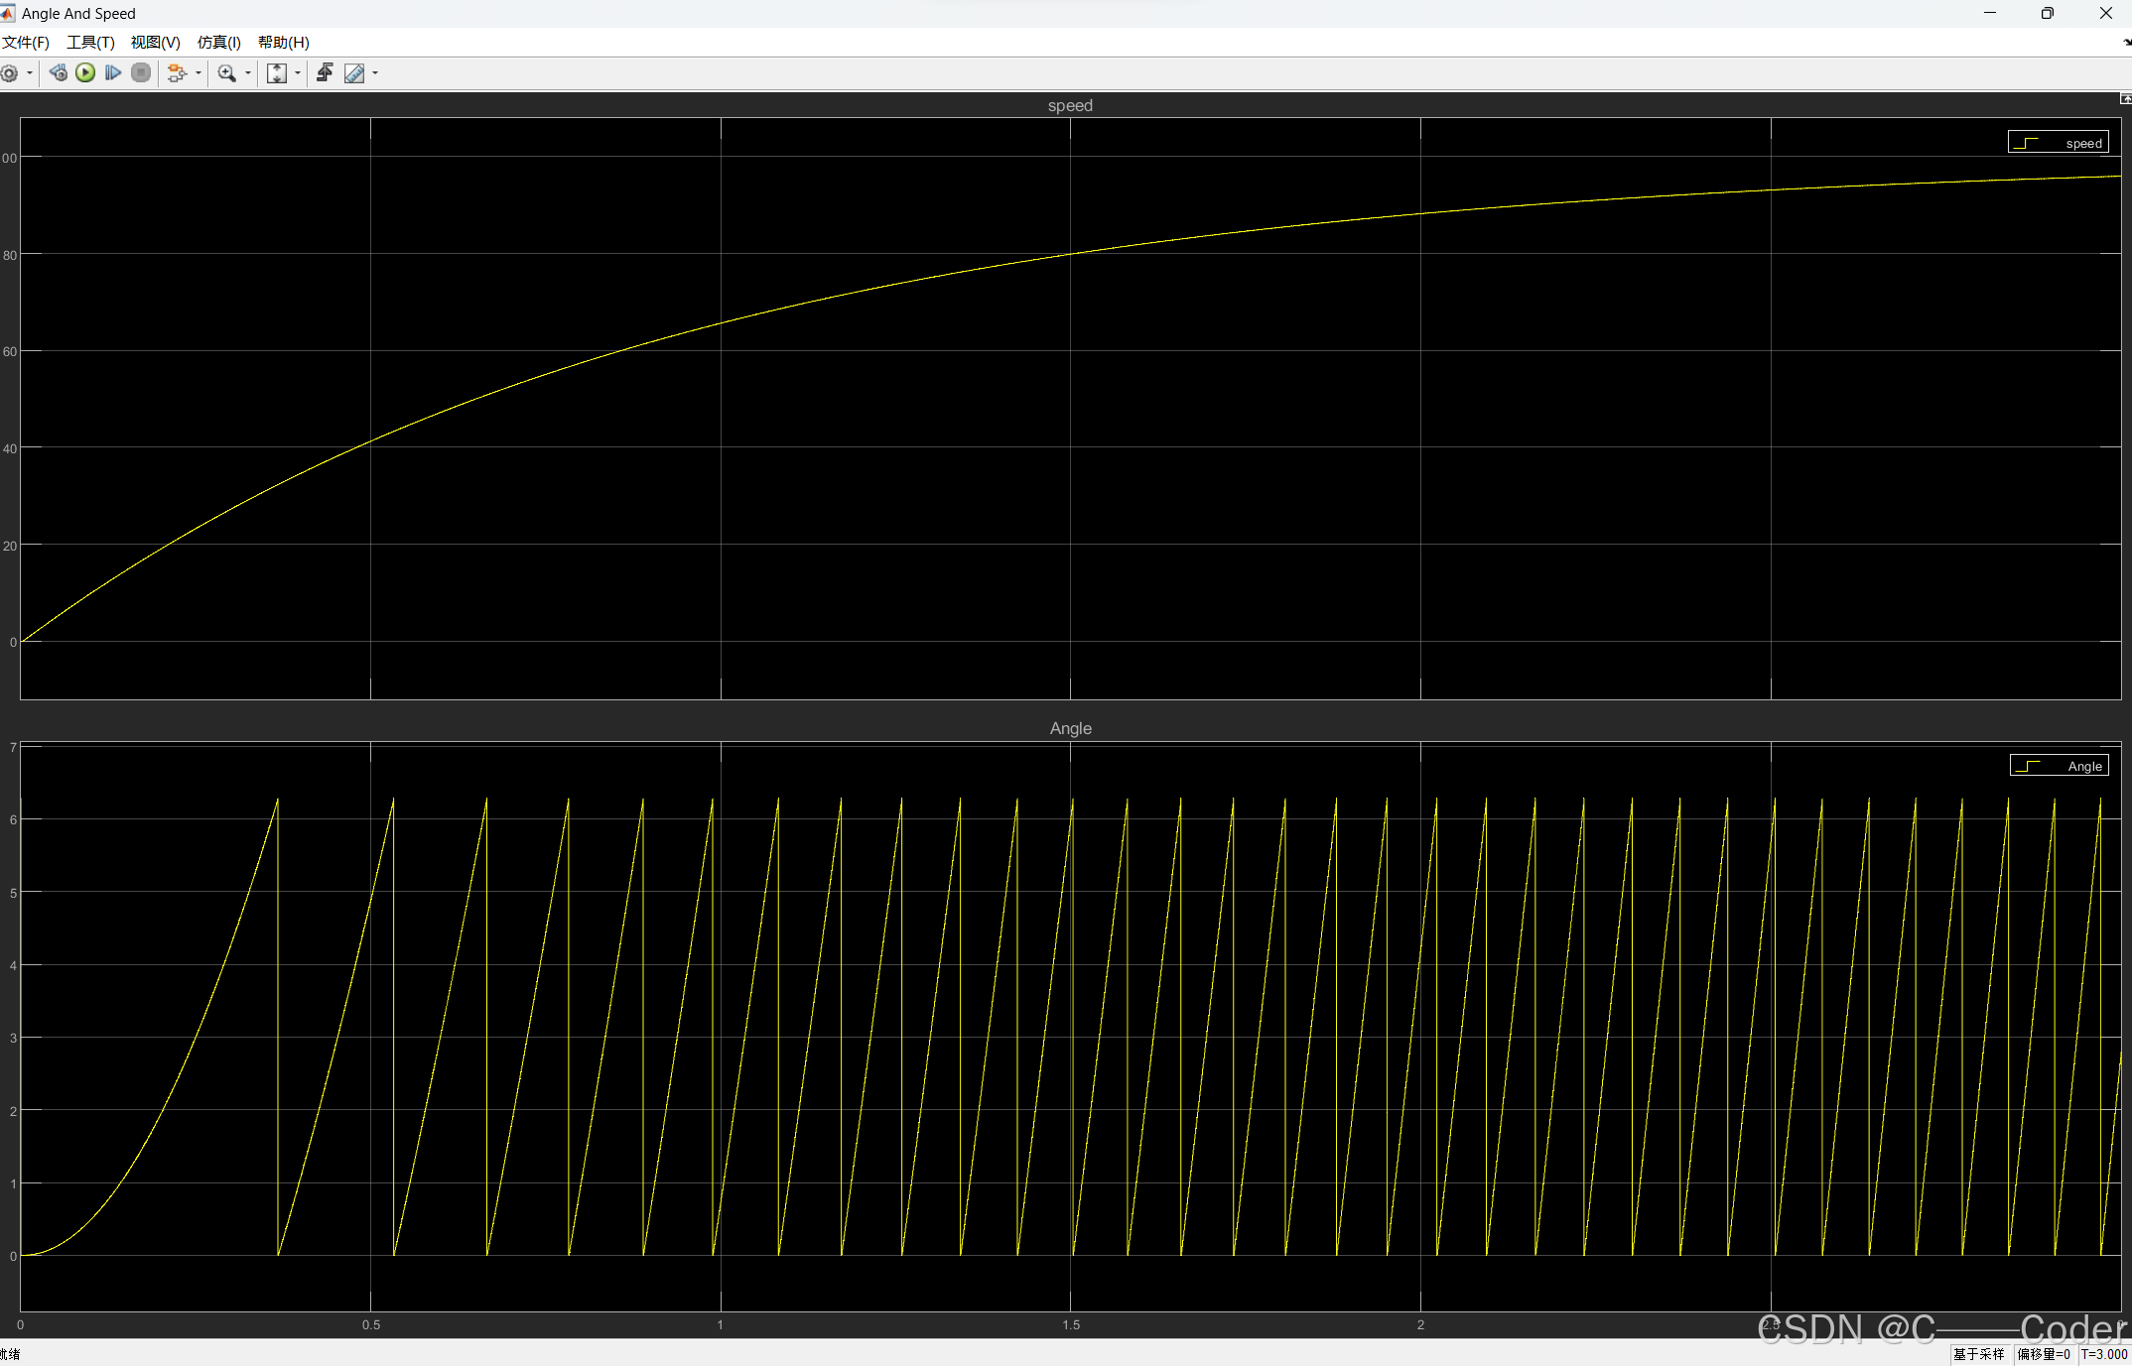This screenshot has height=1366, width=2132.
Task: Click the scale axes limits icon
Action: [x=277, y=73]
